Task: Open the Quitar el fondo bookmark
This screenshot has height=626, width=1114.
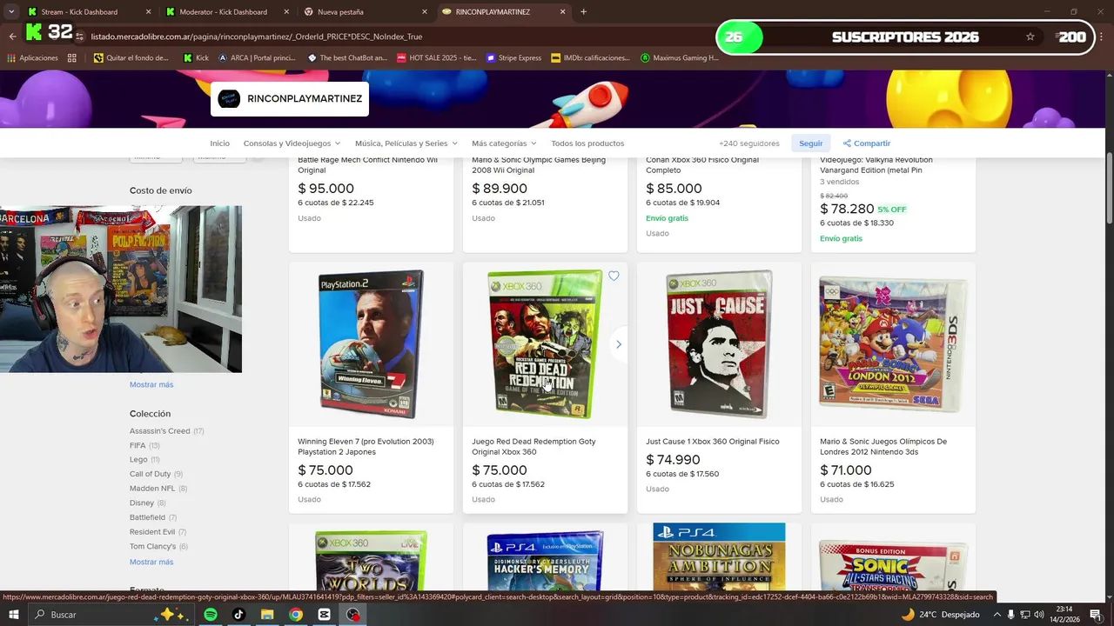Action: coord(131,58)
